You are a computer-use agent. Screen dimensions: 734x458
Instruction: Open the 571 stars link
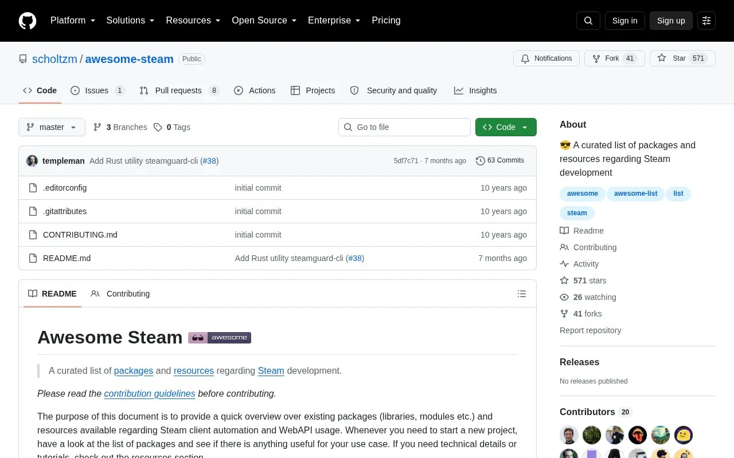click(x=583, y=281)
